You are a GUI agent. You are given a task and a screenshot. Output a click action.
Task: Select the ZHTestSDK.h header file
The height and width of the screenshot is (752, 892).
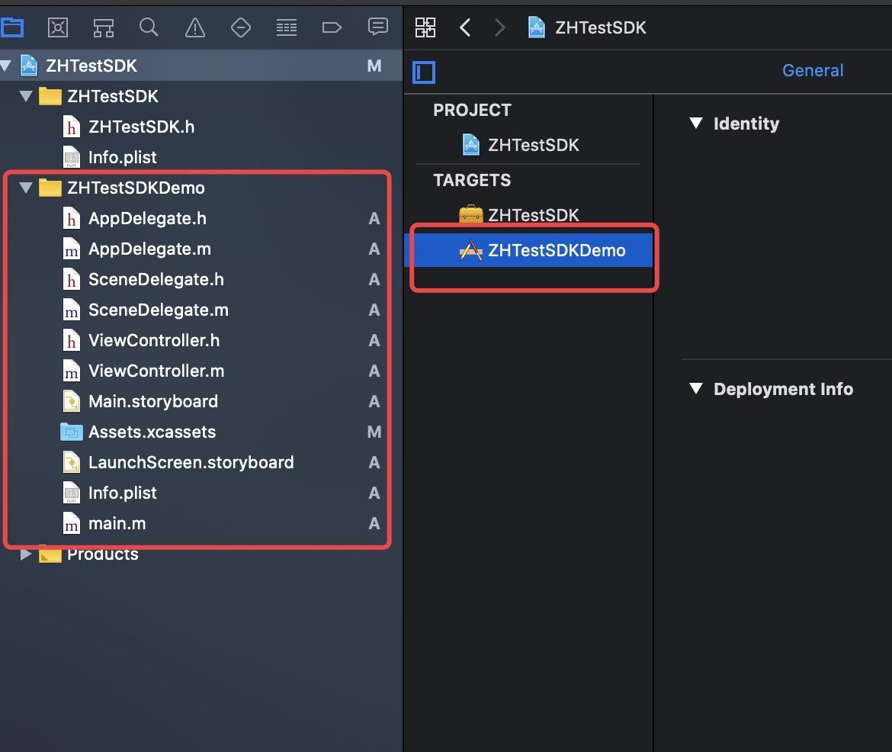pos(141,127)
